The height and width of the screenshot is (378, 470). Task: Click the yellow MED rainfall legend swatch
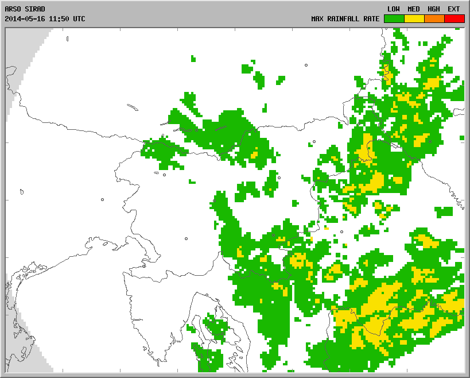(x=414, y=18)
